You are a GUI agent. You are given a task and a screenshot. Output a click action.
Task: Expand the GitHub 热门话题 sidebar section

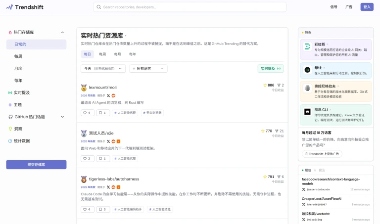62,117
